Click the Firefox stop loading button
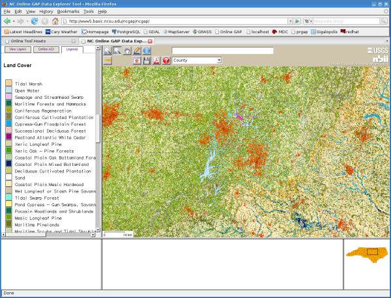Viewport: 391px width, 298px height. pyautogui.click(x=45, y=21)
